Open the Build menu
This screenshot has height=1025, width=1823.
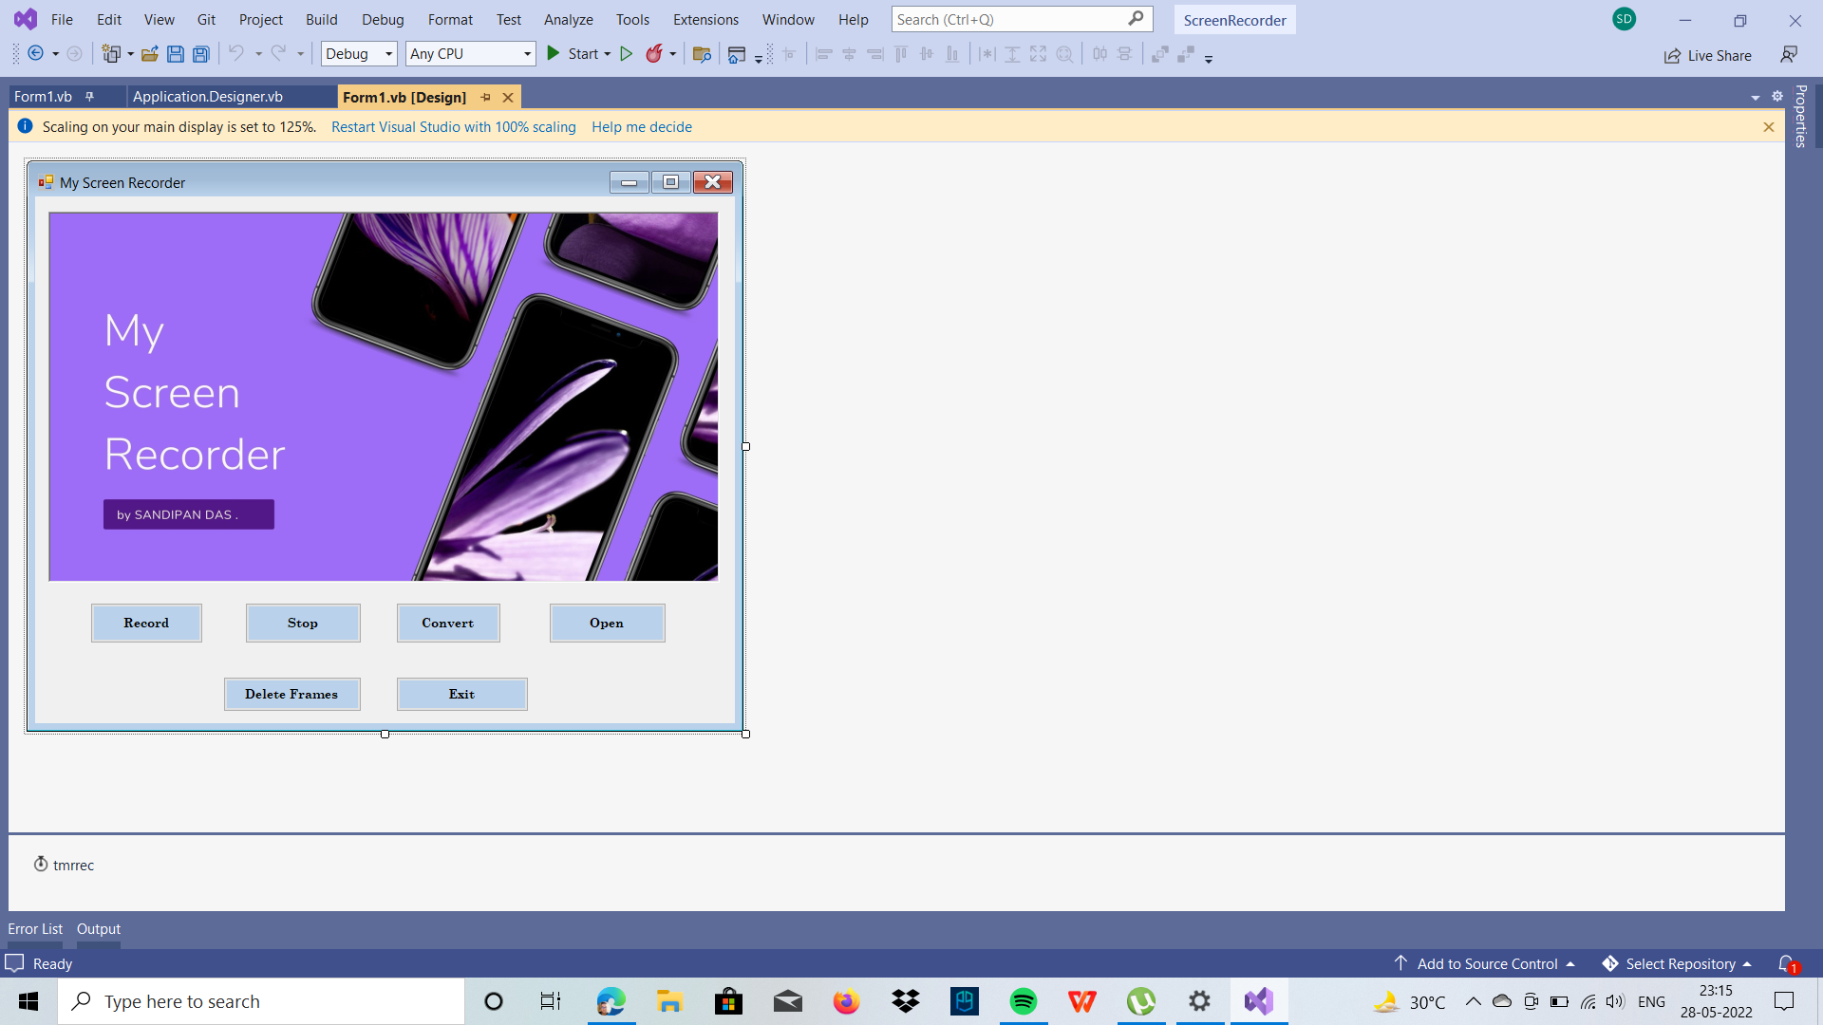[x=321, y=19]
